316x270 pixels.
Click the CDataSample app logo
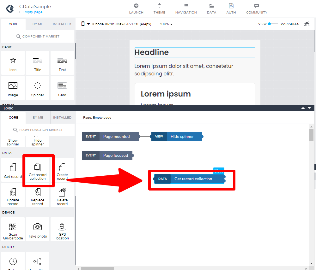click(x=10, y=9)
